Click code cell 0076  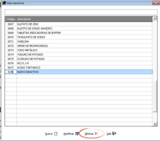11,63
